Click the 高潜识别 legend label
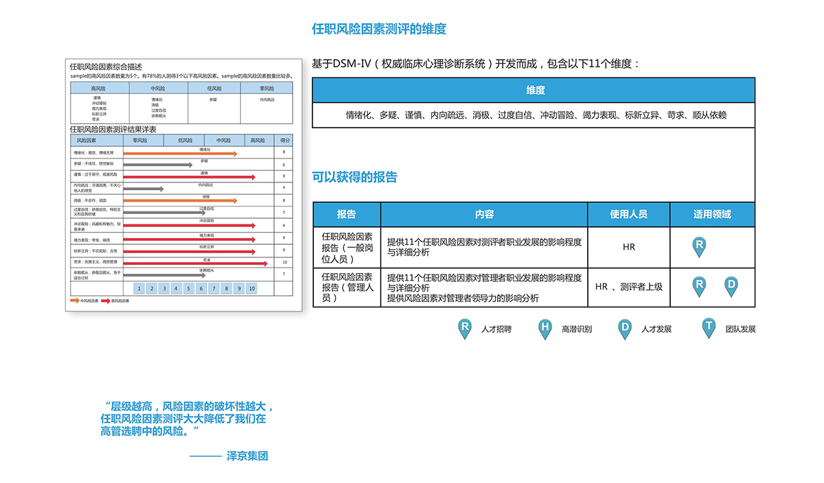 pos(576,329)
